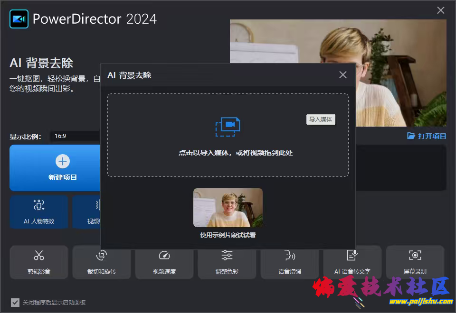Image resolution: width=456 pixels, height=313 pixels.
Task: Click the scissors icon for 剪辑影音
Action: point(39,256)
